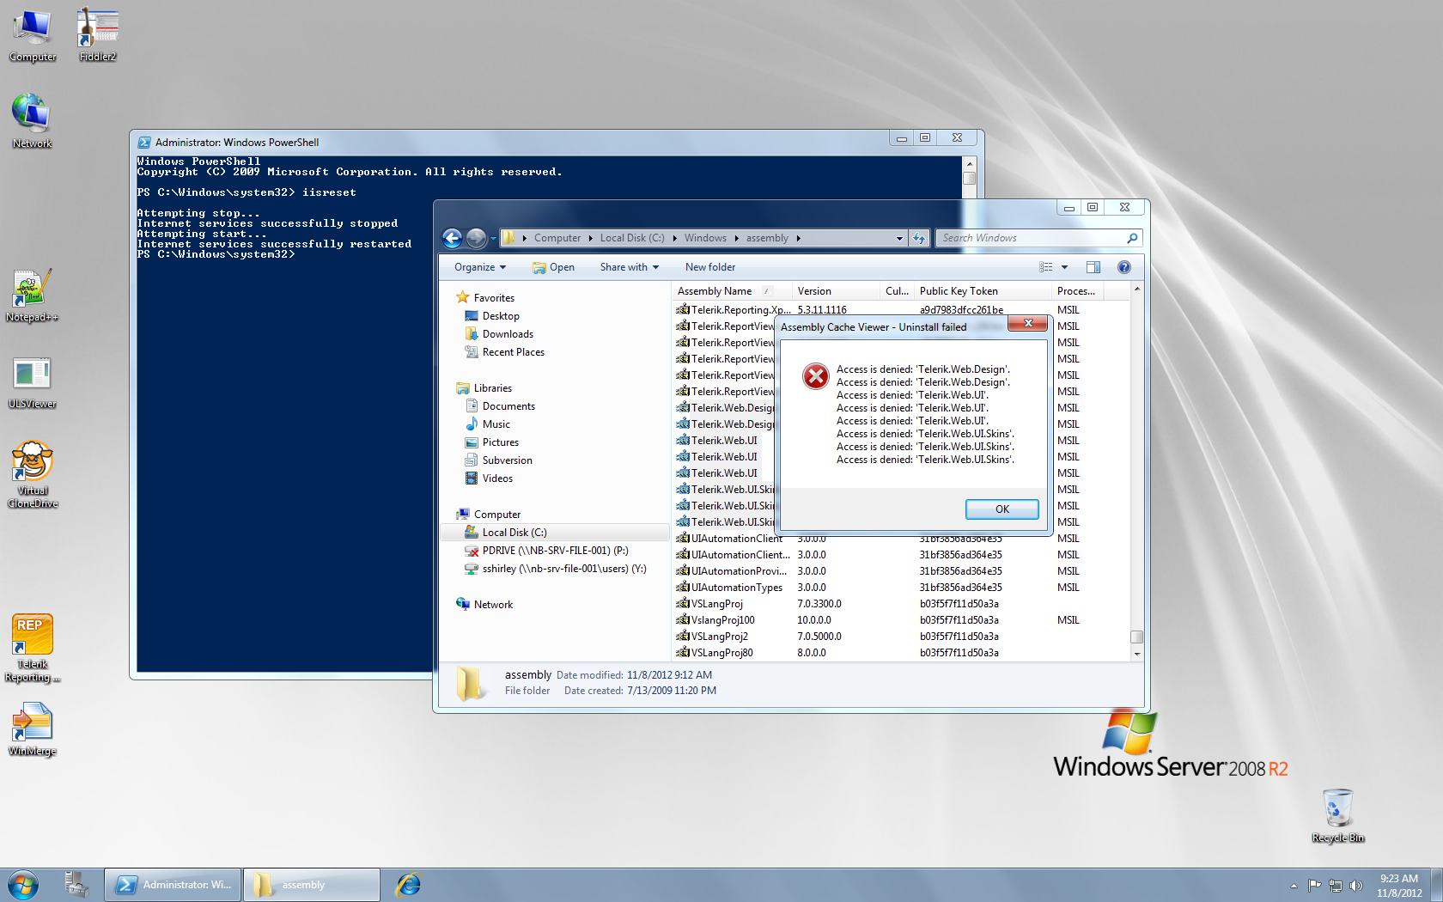Show the Explorer preview pane
The width and height of the screenshot is (1443, 902).
(1093, 267)
